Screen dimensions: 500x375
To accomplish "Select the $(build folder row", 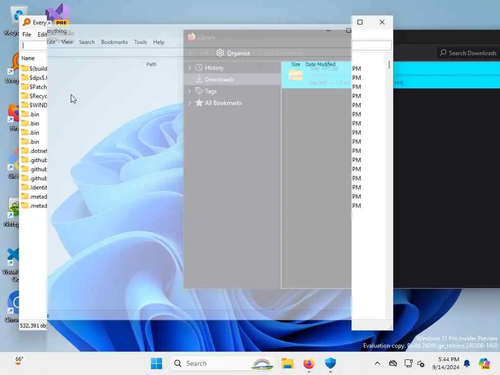I will coord(34,68).
